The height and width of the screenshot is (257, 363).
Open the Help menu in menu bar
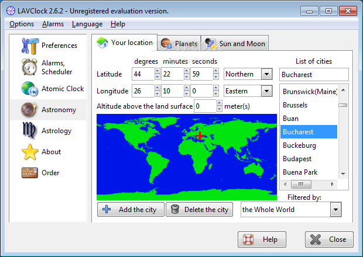118,24
